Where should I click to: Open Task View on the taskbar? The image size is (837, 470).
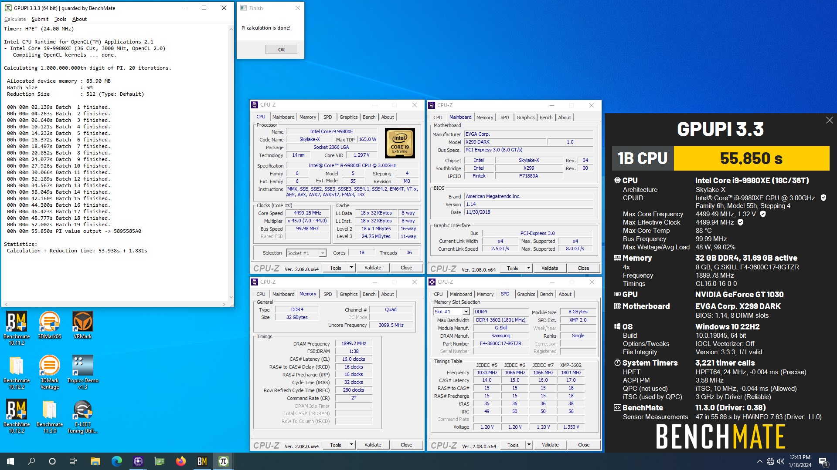[x=73, y=461]
